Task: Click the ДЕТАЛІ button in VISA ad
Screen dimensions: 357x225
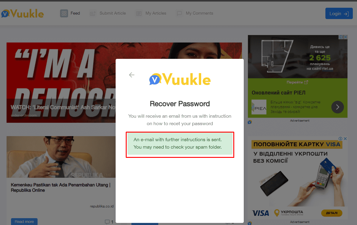Action: tap(331, 213)
